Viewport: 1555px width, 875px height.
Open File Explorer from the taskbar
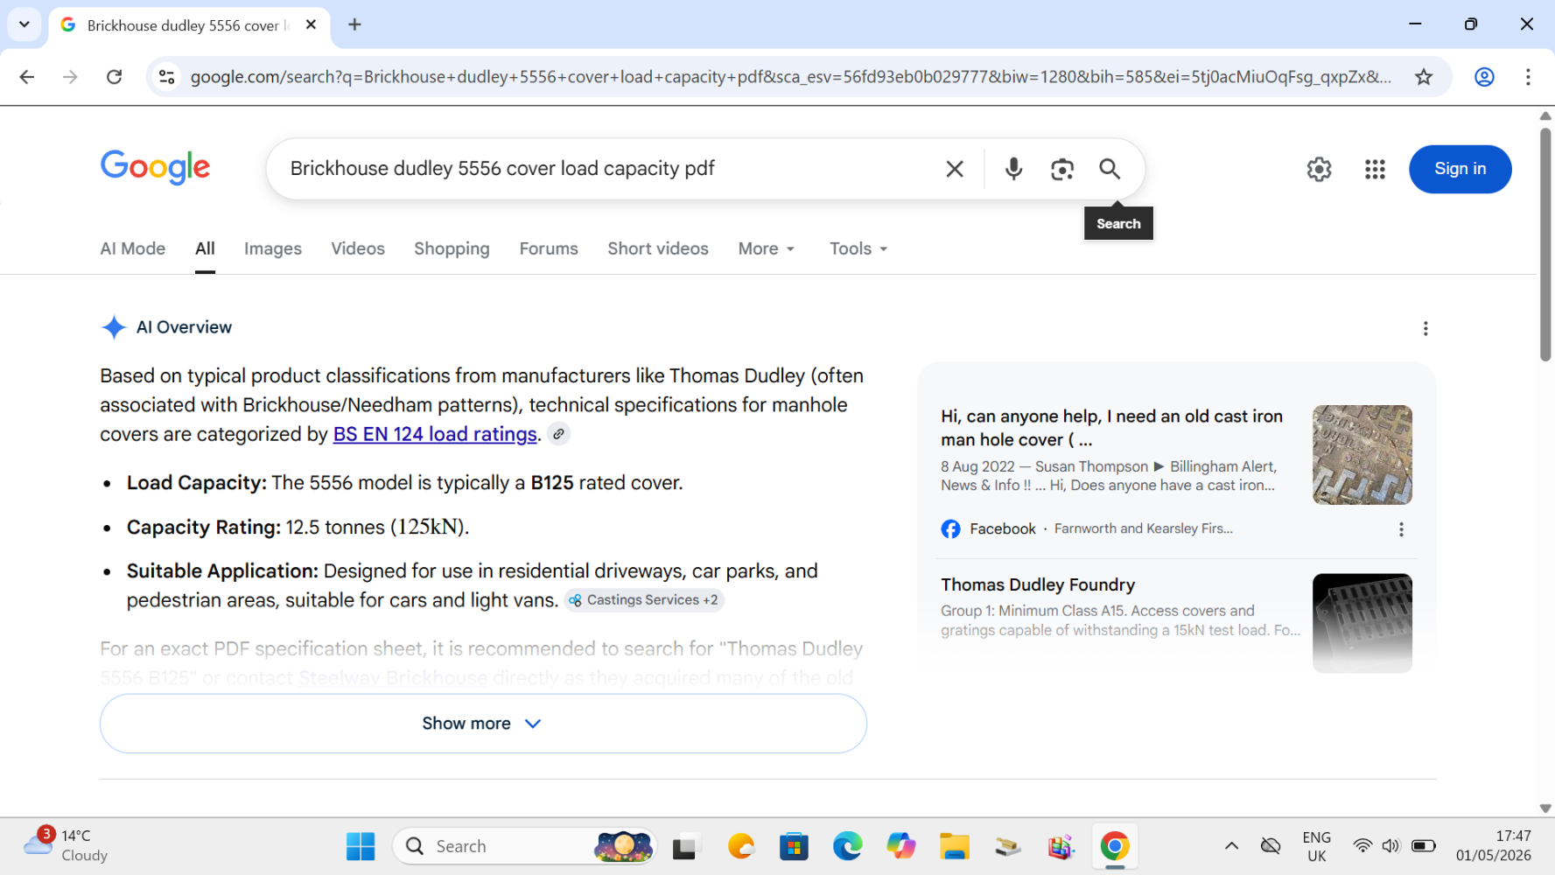tap(954, 846)
